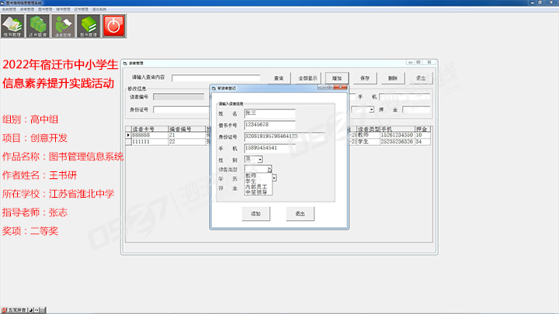This screenshot has width=559, height=314.
Task: Click 退出 button in new reader dialog
Action: [x=300, y=214]
